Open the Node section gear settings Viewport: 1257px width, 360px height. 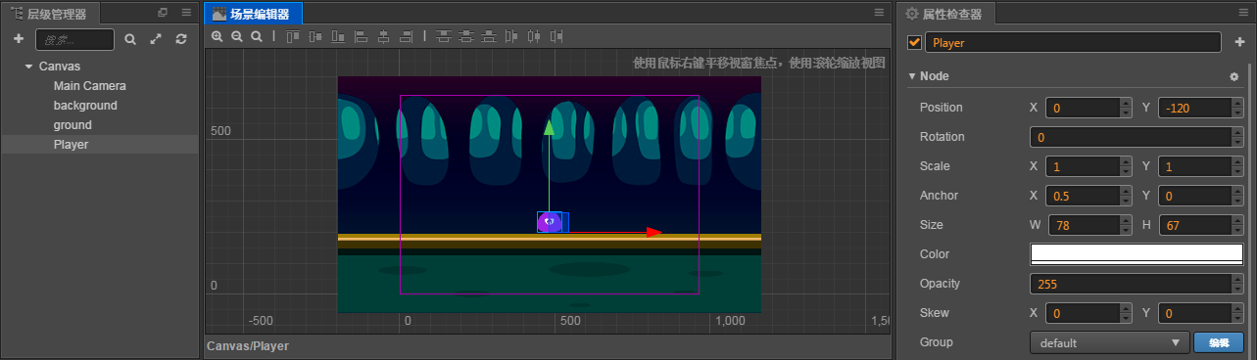pos(1234,76)
